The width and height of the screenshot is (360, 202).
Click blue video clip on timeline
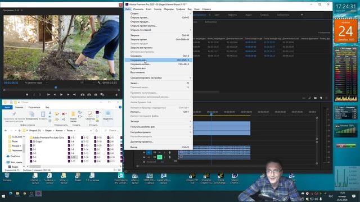click(x=222, y=128)
